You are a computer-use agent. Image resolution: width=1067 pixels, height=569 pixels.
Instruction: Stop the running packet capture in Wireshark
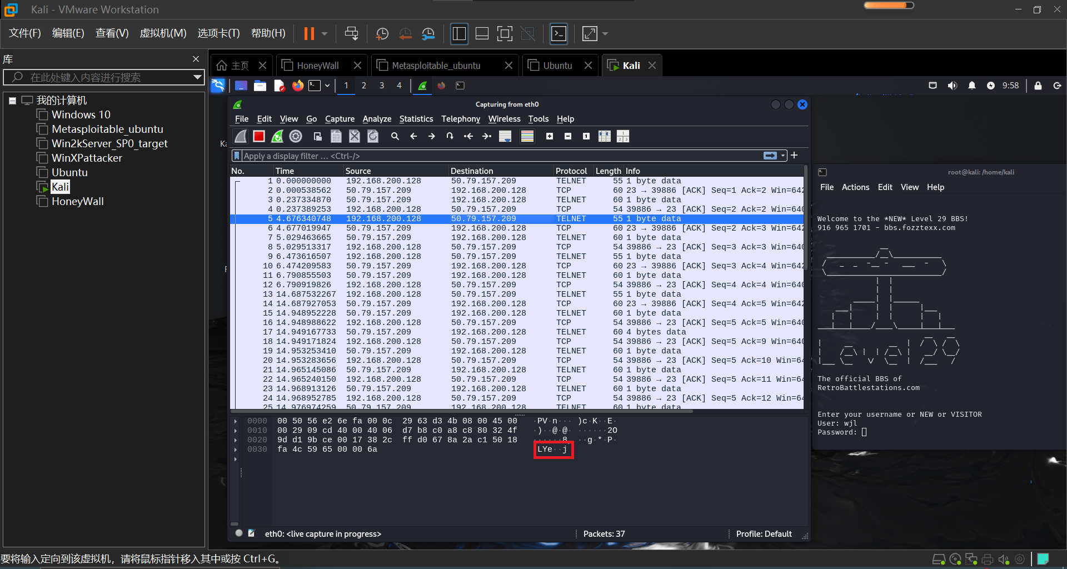pyautogui.click(x=259, y=136)
